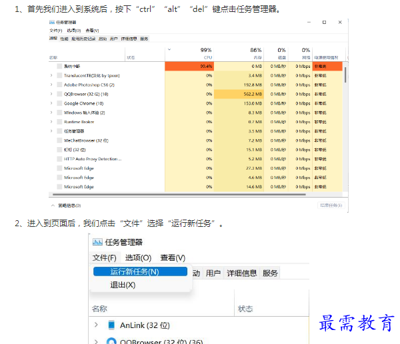The width and height of the screenshot is (400, 344).
Task: Expand the Adobe Photoshop CS6 (2) group
Action: [51, 85]
